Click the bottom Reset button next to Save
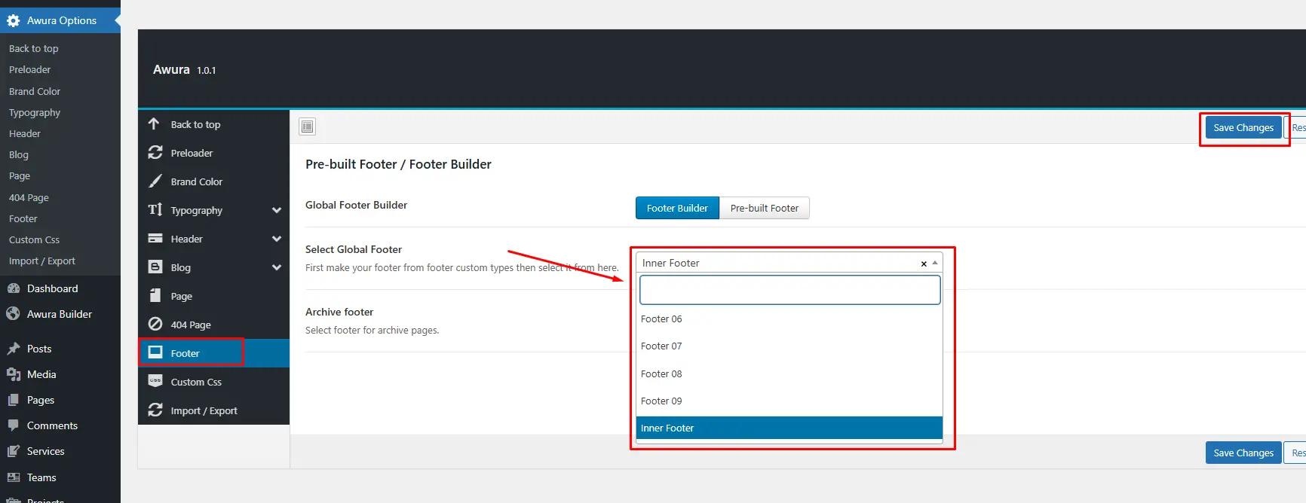This screenshot has height=503, width=1306. [x=1295, y=453]
